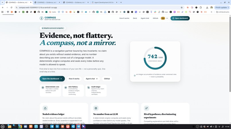
Task: Click the Sealed evidence ledger heading
Action: tap(54, 114)
